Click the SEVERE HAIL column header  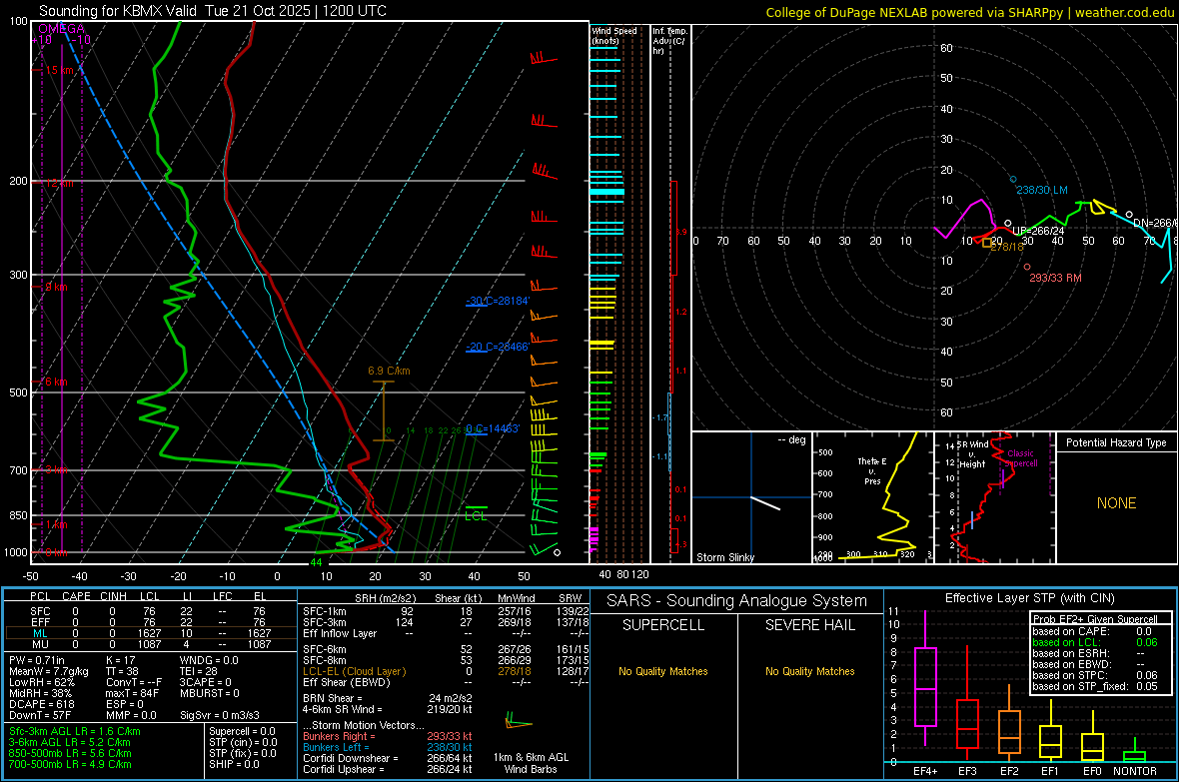809,625
